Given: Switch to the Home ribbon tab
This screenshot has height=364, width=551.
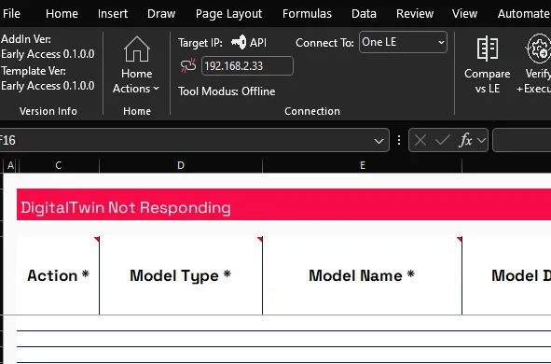Looking at the screenshot, I should [x=62, y=13].
